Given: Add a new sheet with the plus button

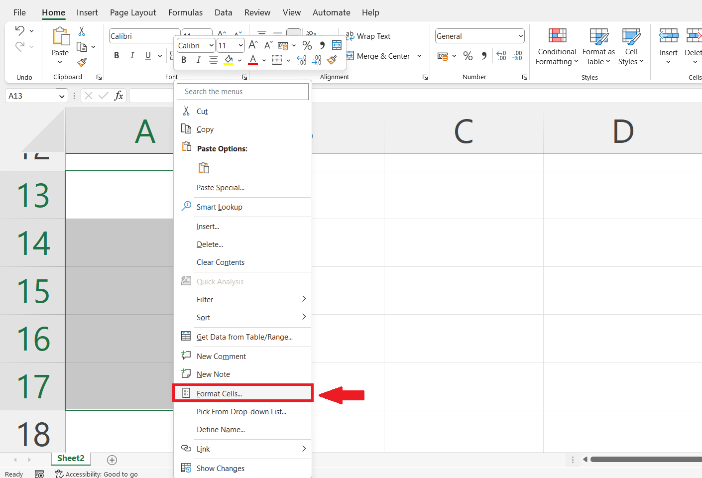Looking at the screenshot, I should (x=112, y=460).
